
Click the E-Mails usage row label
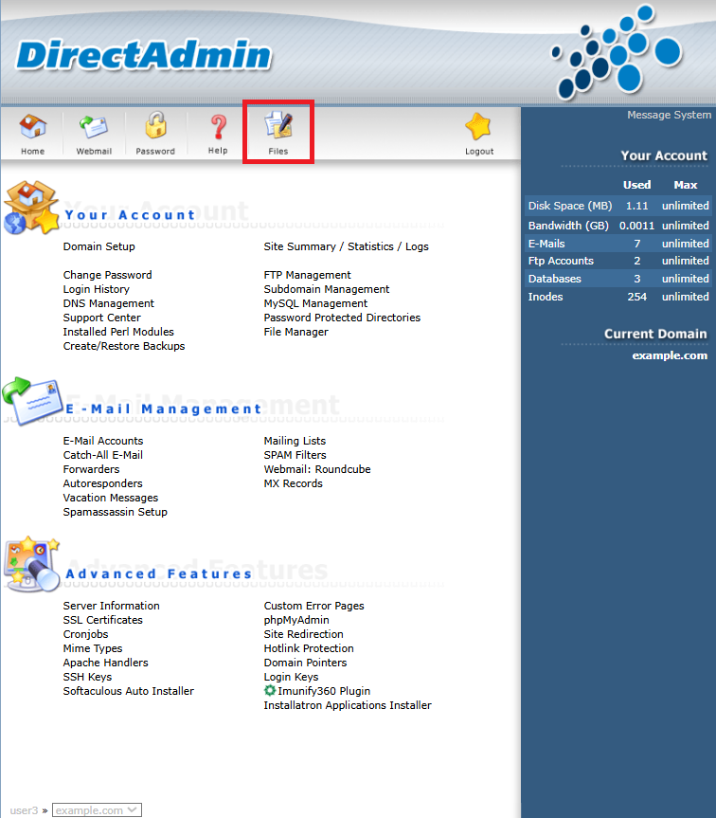(546, 244)
